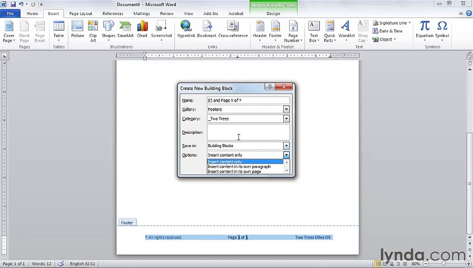Open the Table insert menu
Viewport: 473px width, 268px height.
coord(58,32)
